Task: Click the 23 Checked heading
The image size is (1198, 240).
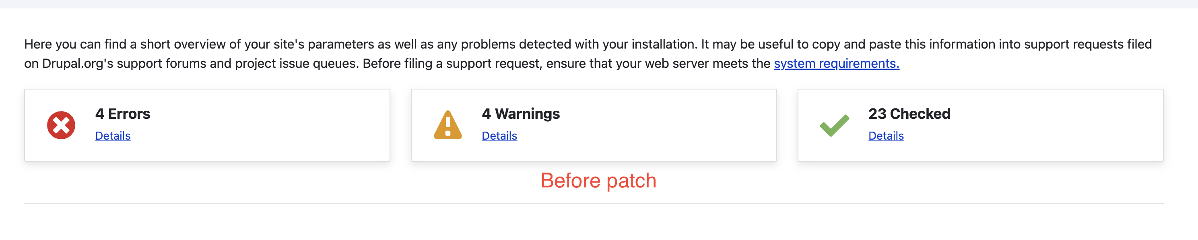Action: pos(909,114)
